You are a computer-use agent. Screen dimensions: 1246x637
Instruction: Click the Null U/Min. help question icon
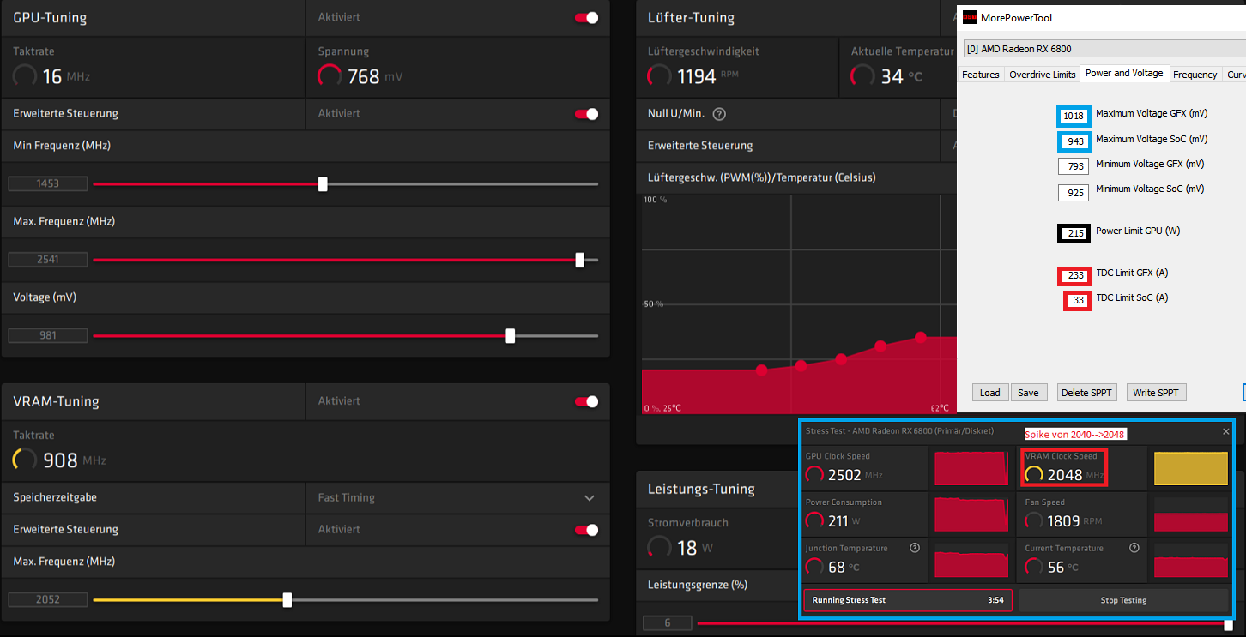(x=719, y=114)
